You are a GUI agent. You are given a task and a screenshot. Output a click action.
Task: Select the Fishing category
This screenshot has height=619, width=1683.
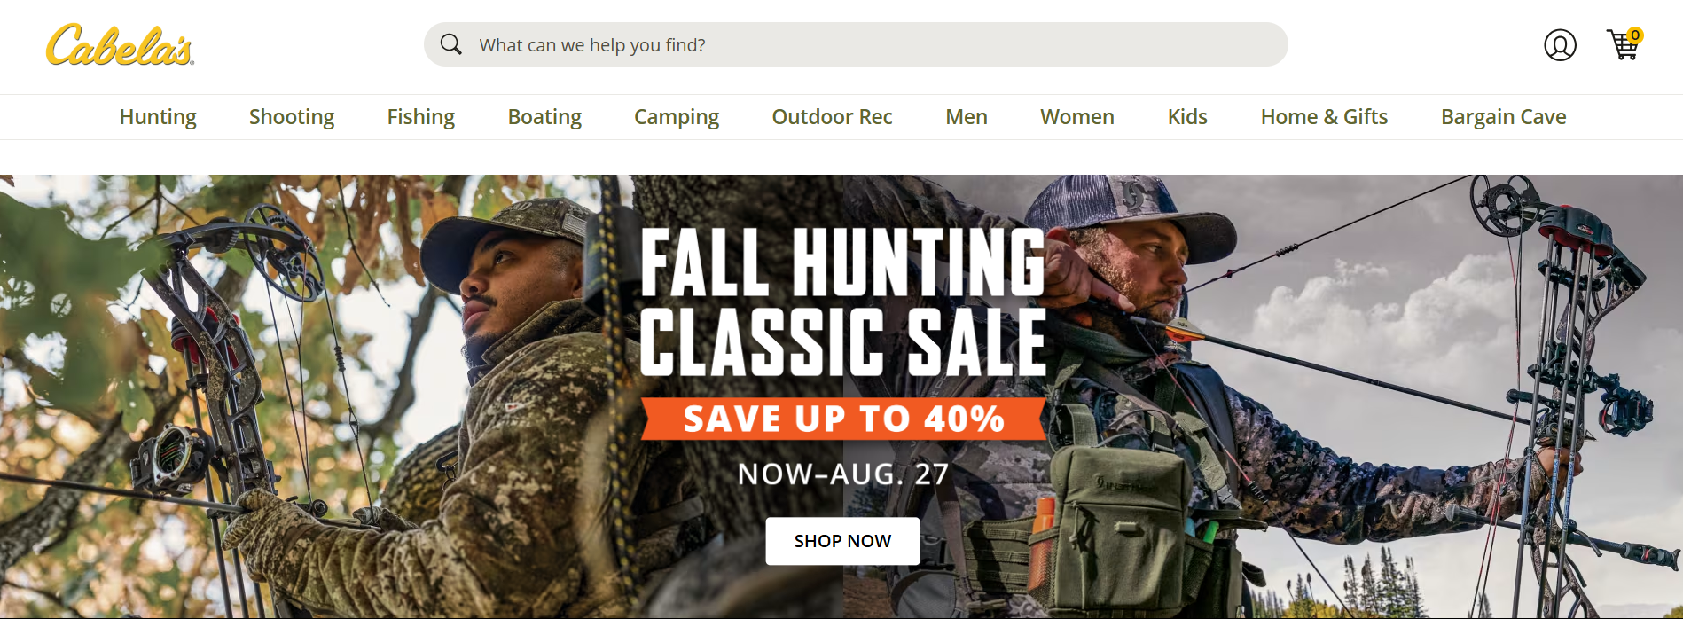[x=420, y=117]
